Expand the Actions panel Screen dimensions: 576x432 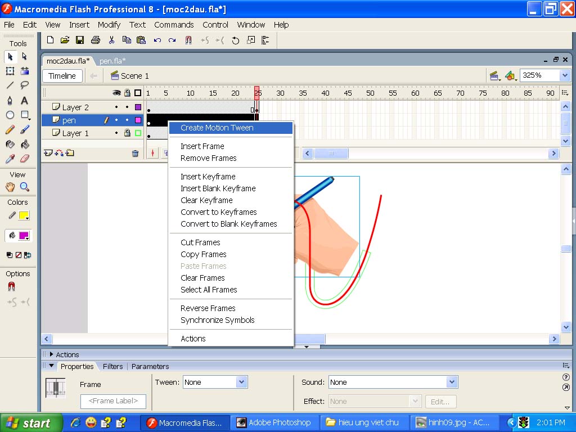click(51, 354)
